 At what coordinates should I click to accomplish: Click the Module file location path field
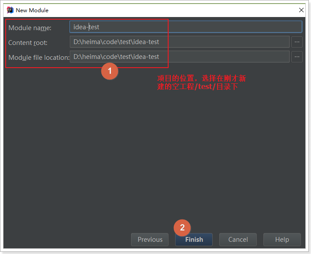(180, 57)
